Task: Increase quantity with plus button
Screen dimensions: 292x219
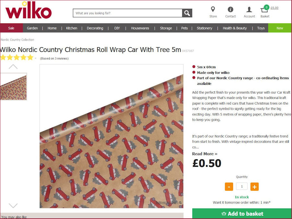Action: [x=254, y=187]
